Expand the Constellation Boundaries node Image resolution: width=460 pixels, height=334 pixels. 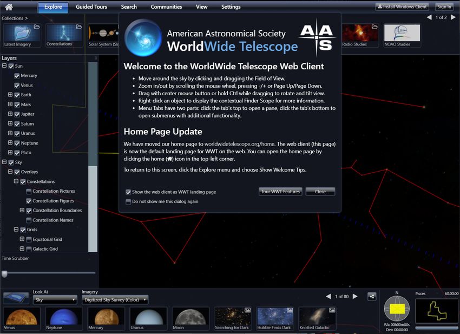pyautogui.click(x=22, y=210)
